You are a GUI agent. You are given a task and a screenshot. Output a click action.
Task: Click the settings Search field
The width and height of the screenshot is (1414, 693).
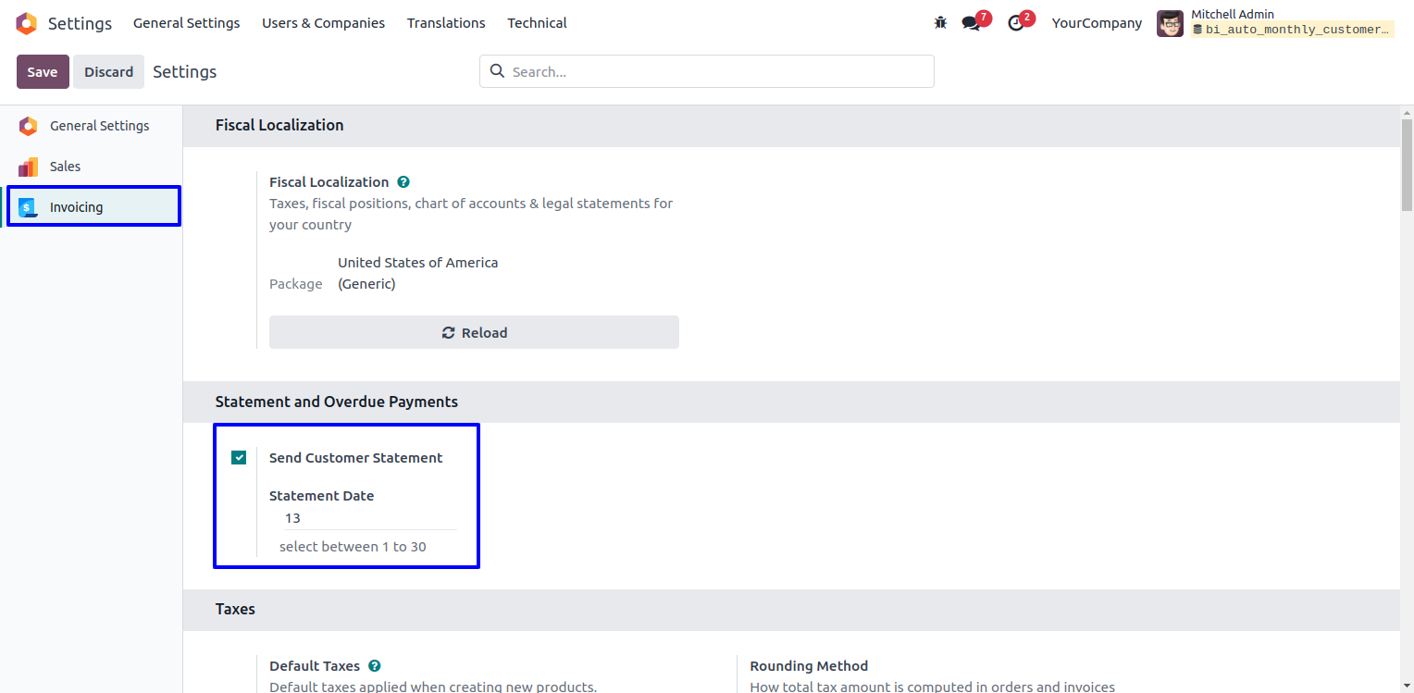click(x=707, y=71)
